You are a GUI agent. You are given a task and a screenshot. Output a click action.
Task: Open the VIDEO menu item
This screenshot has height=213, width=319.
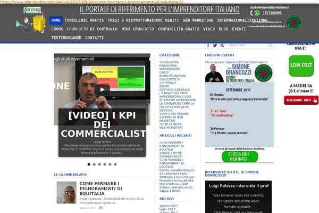(209, 29)
